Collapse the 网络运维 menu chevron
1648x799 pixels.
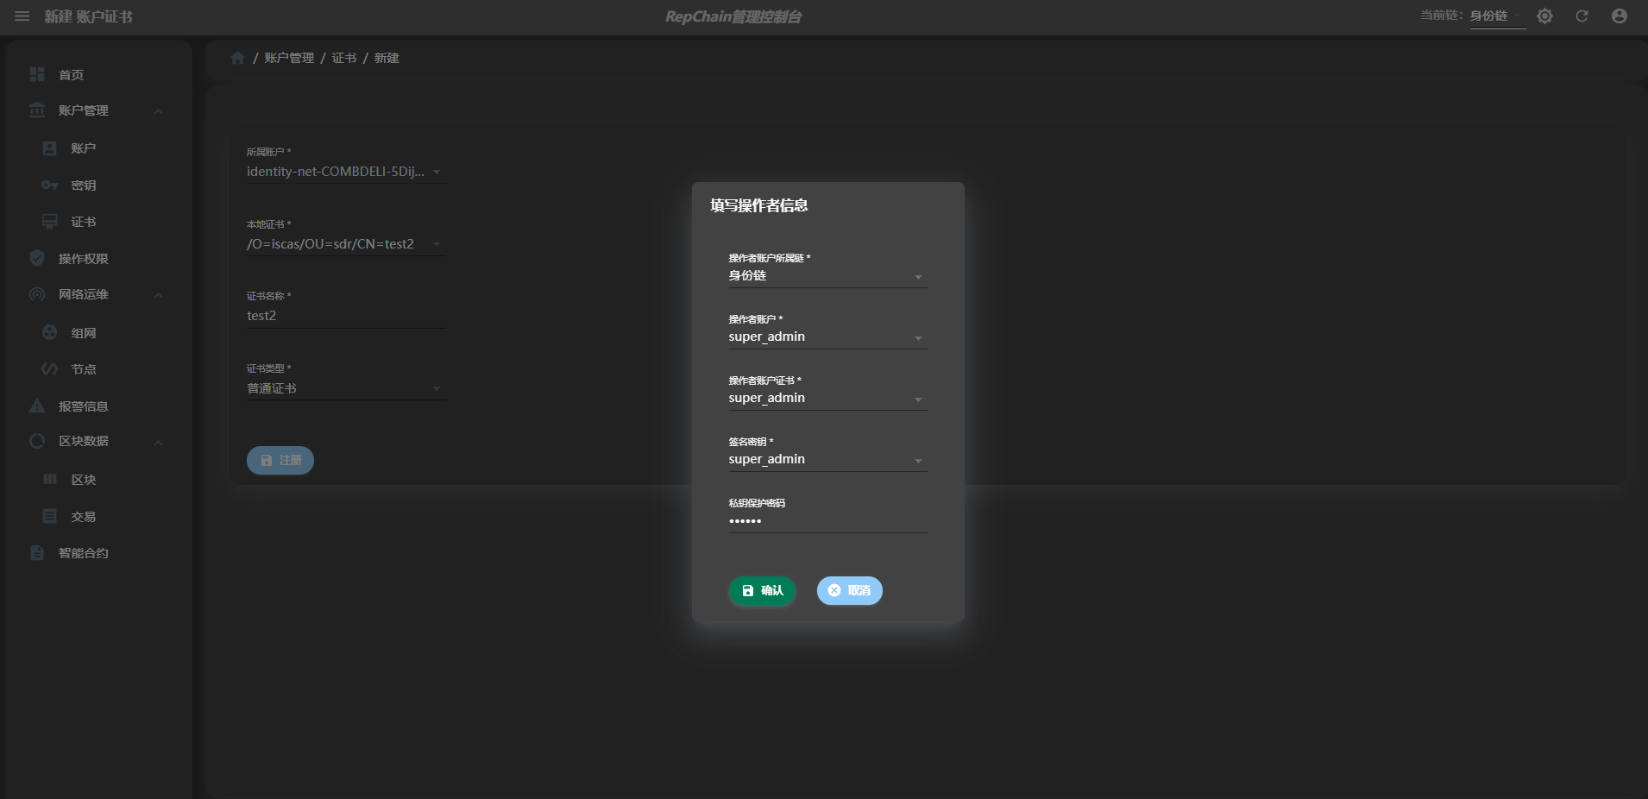click(x=159, y=295)
